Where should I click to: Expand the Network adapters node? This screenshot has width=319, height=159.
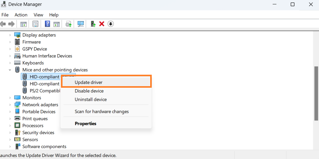coord(10,105)
